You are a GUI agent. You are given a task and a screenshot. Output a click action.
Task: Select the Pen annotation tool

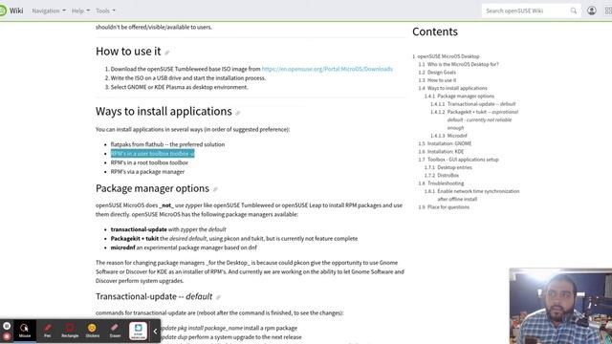click(47, 331)
